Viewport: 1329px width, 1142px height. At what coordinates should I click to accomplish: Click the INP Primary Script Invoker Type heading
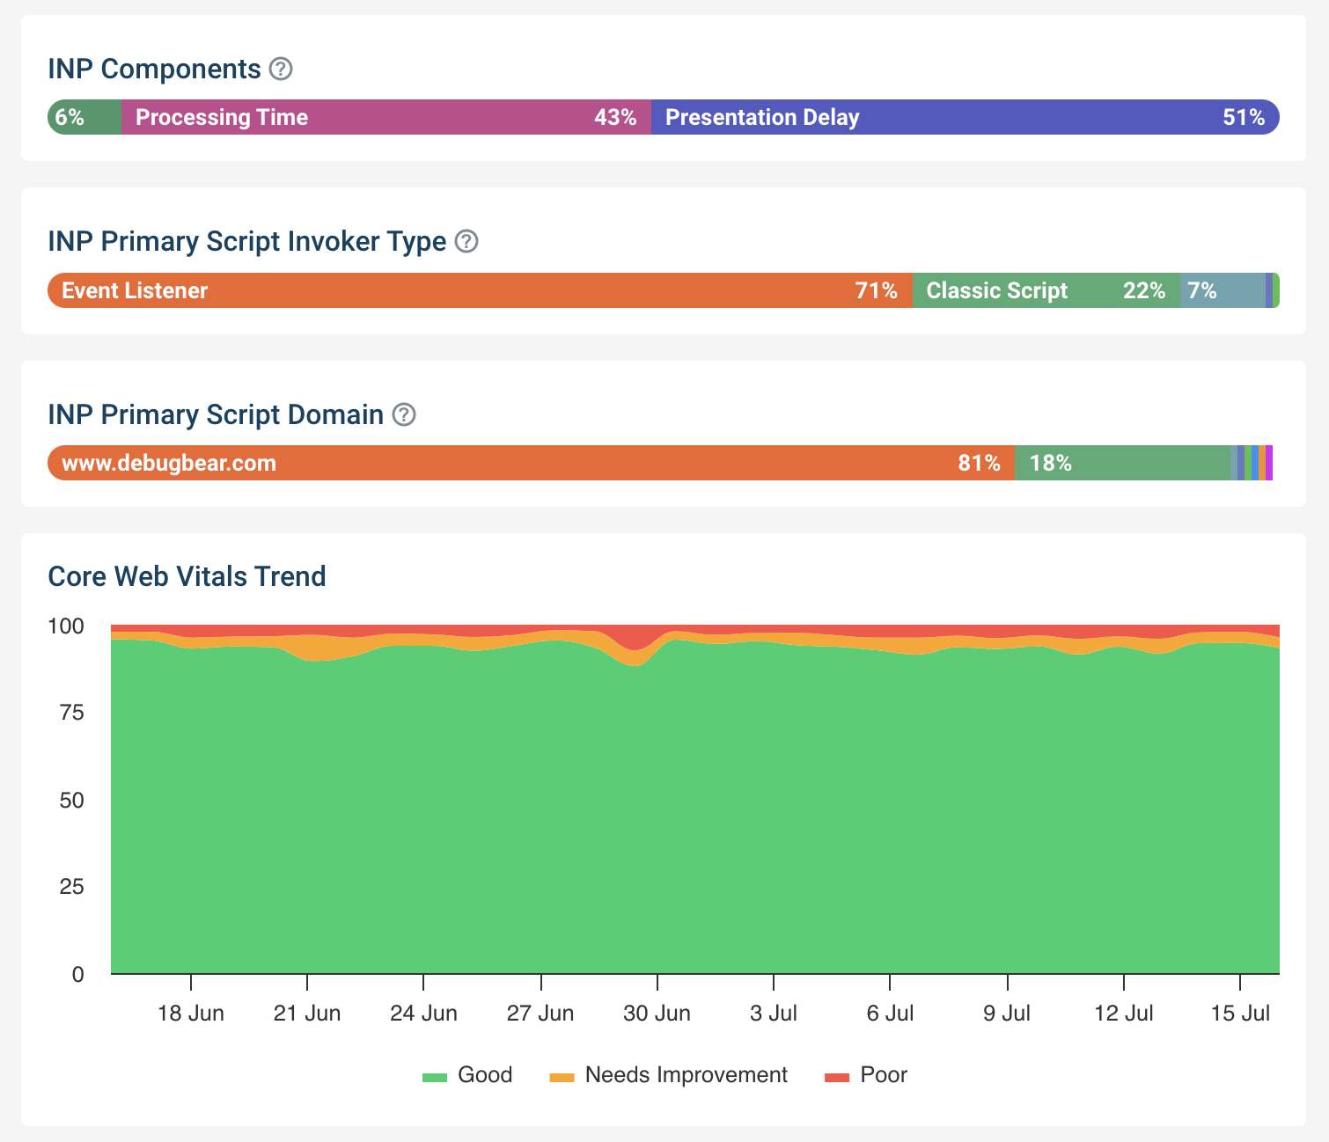247,241
